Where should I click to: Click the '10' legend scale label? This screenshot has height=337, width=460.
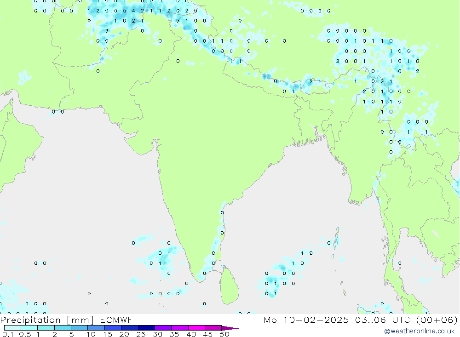click(x=91, y=334)
